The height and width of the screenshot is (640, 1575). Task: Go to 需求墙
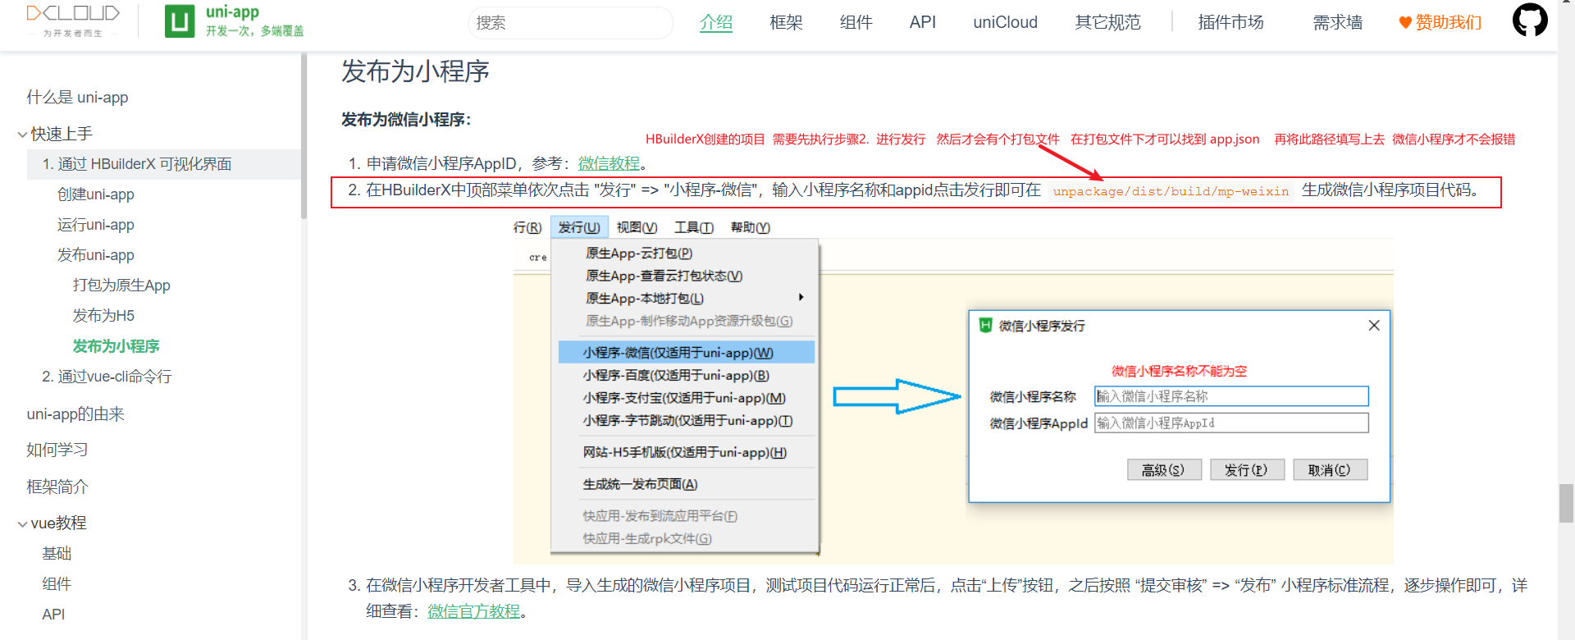1338,22
